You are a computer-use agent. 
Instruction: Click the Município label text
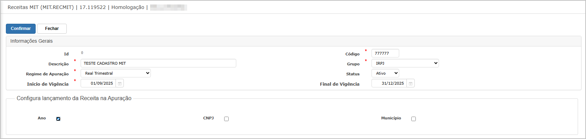(x=391, y=118)
